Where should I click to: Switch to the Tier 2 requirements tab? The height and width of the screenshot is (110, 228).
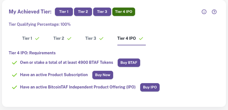pyautogui.click(x=62, y=38)
